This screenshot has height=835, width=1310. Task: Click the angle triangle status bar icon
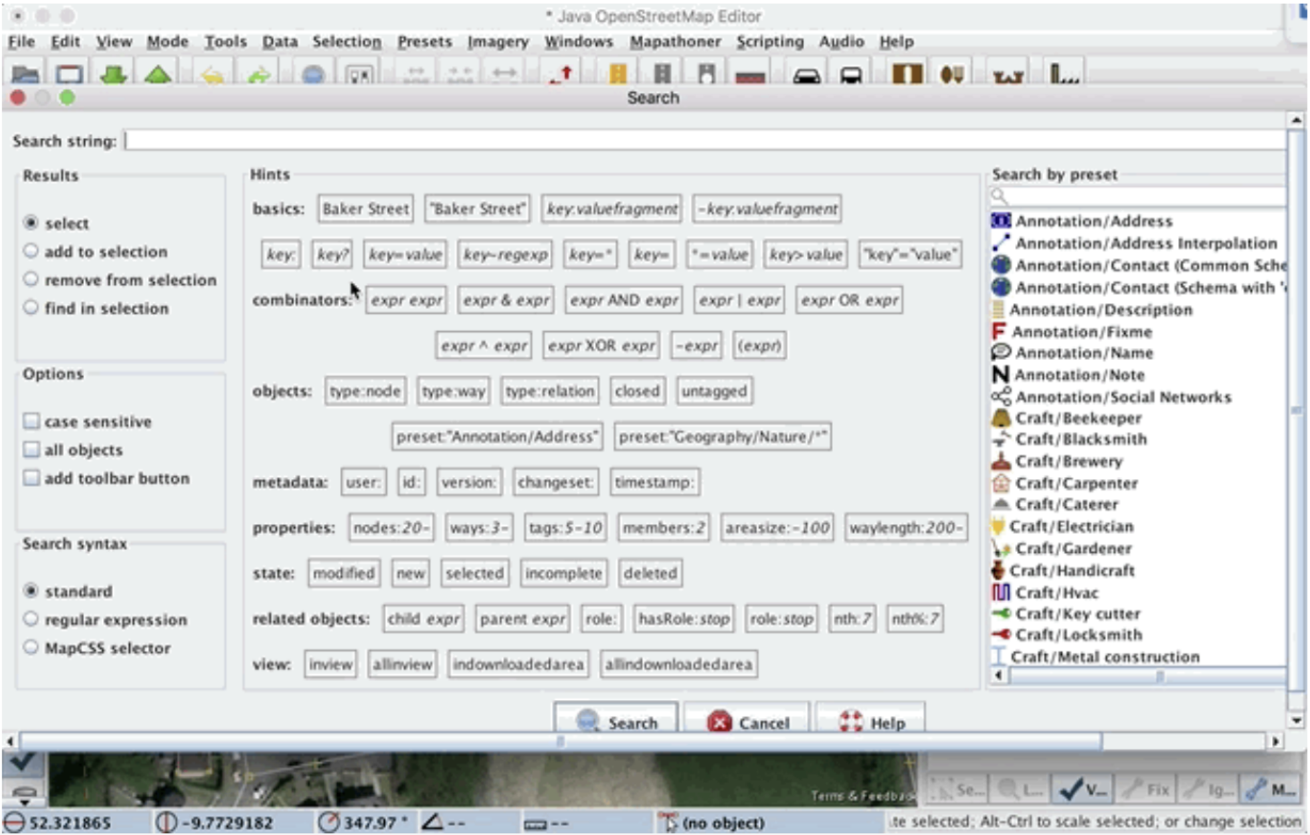pos(433,822)
